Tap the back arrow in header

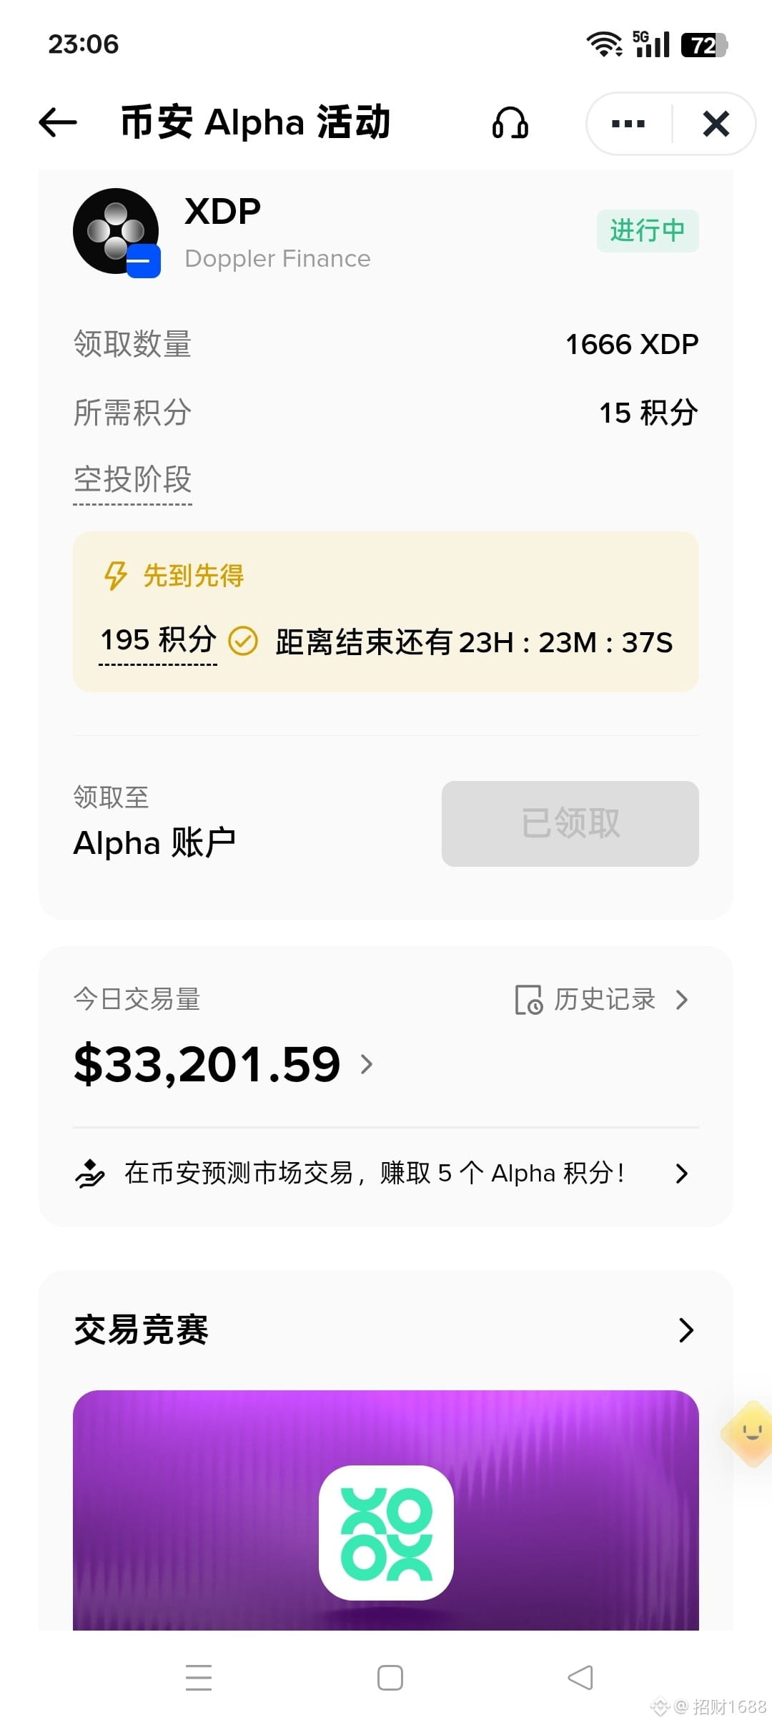(58, 122)
